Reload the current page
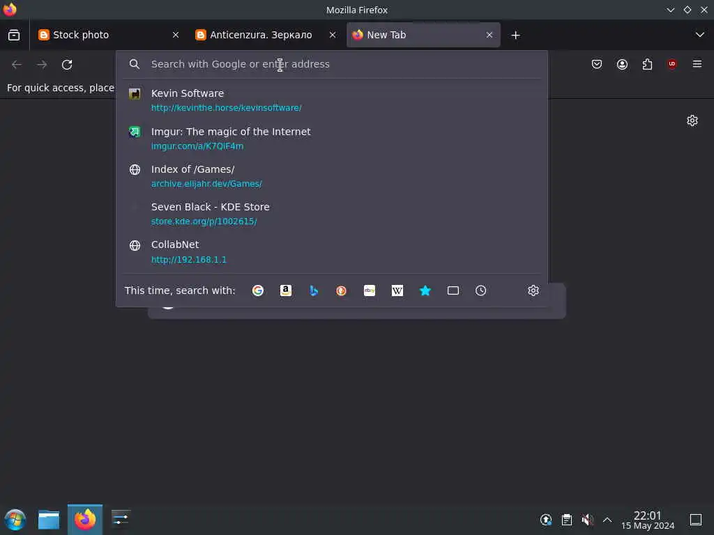The height and width of the screenshot is (535, 714). coord(67,65)
